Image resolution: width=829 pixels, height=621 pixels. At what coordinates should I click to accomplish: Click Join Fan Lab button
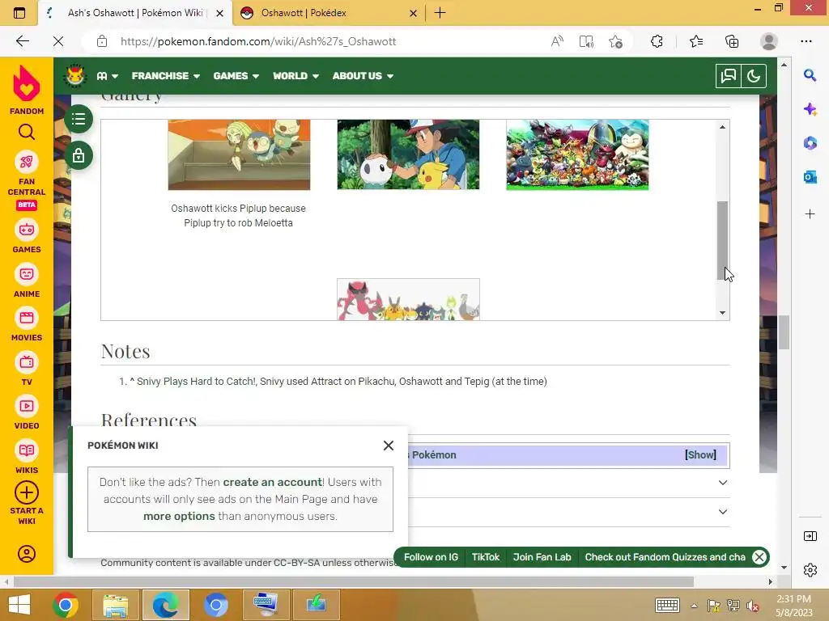(x=542, y=557)
